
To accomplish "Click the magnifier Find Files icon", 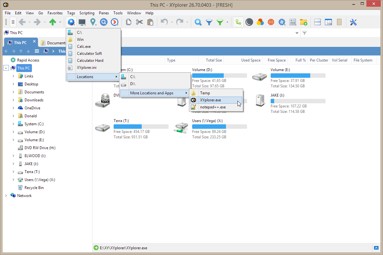I will pyautogui.click(x=198, y=22).
